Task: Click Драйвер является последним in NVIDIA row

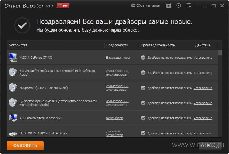Action: 169,58
